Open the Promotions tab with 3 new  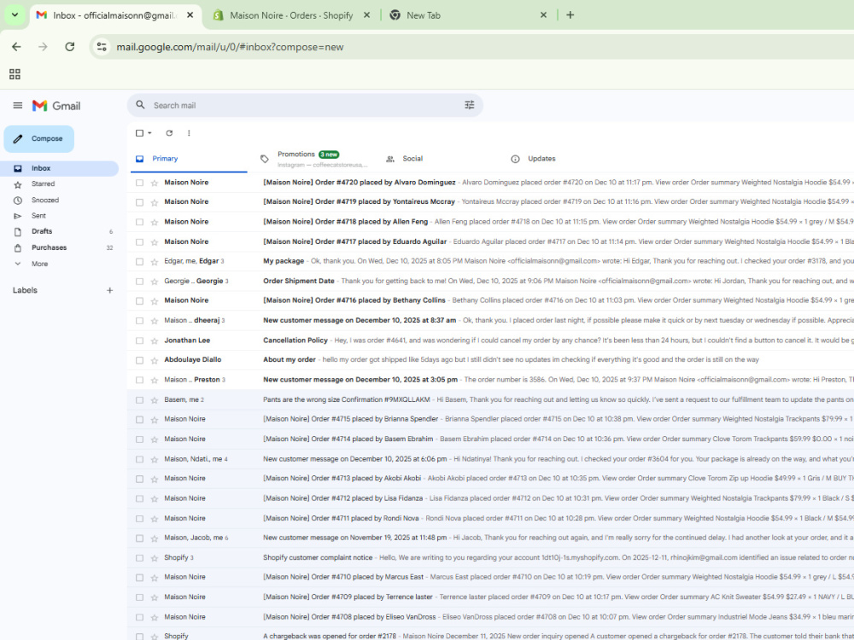click(313, 159)
